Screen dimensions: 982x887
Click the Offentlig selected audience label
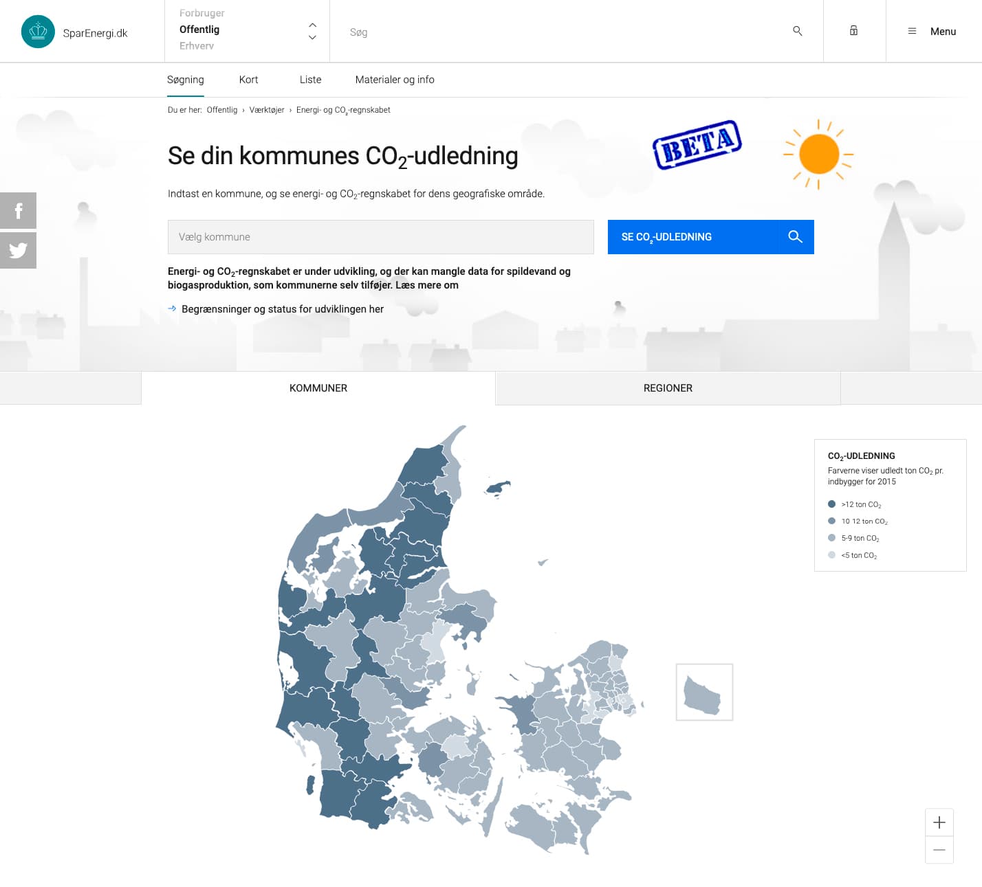pyautogui.click(x=199, y=30)
